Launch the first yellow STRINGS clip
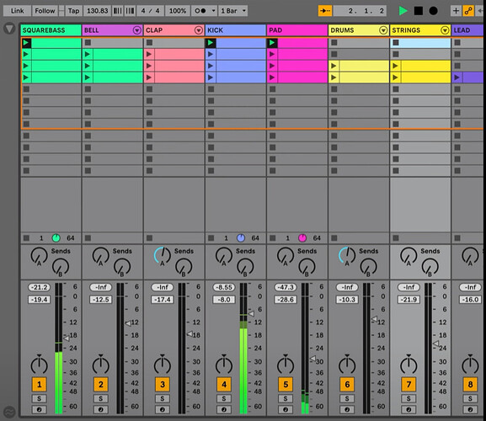Screen dimensions: 486x421 395,66
